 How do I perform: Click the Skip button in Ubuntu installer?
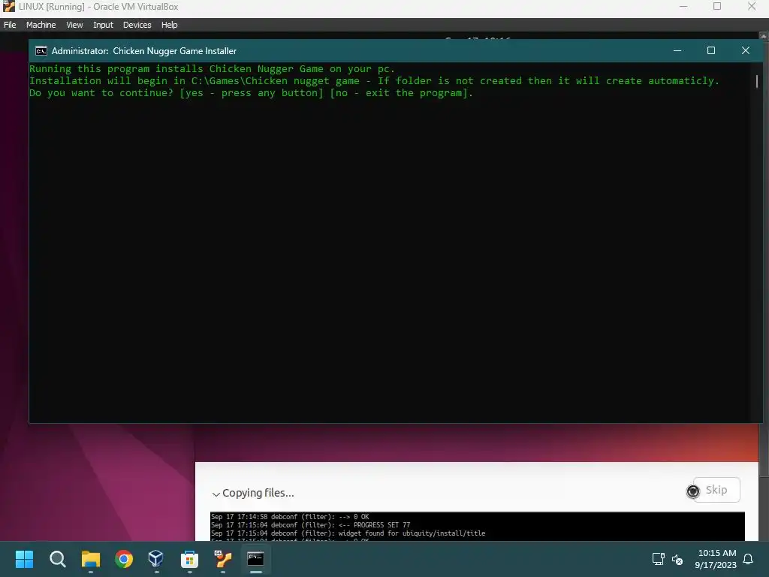click(x=716, y=490)
